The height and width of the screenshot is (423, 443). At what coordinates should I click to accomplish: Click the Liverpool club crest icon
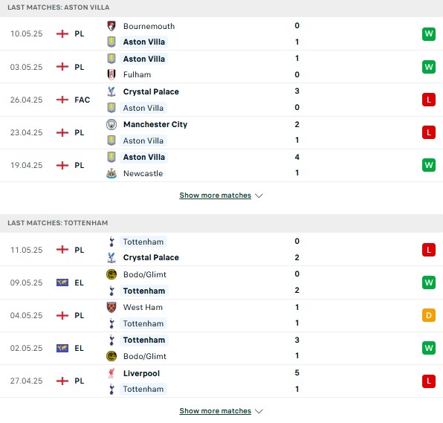[111, 373]
